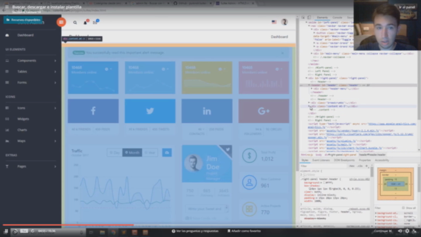Click the Ir al panel button

(x=407, y=7)
